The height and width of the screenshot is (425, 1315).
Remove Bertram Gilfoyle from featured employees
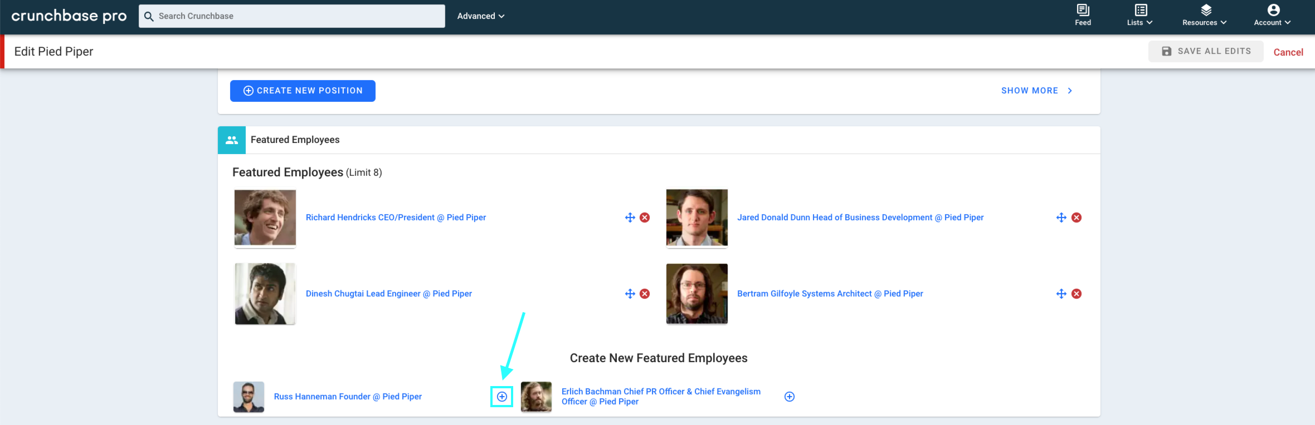click(x=1077, y=294)
